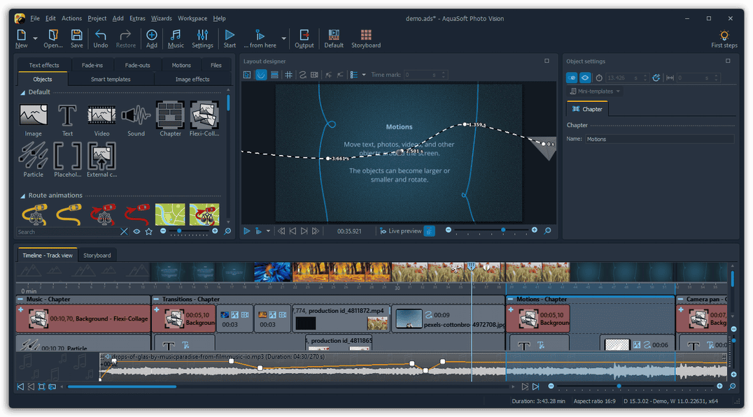Switch to Storyboard view from the toolbar
Viewport: 753px width, 417px height.
(x=365, y=38)
